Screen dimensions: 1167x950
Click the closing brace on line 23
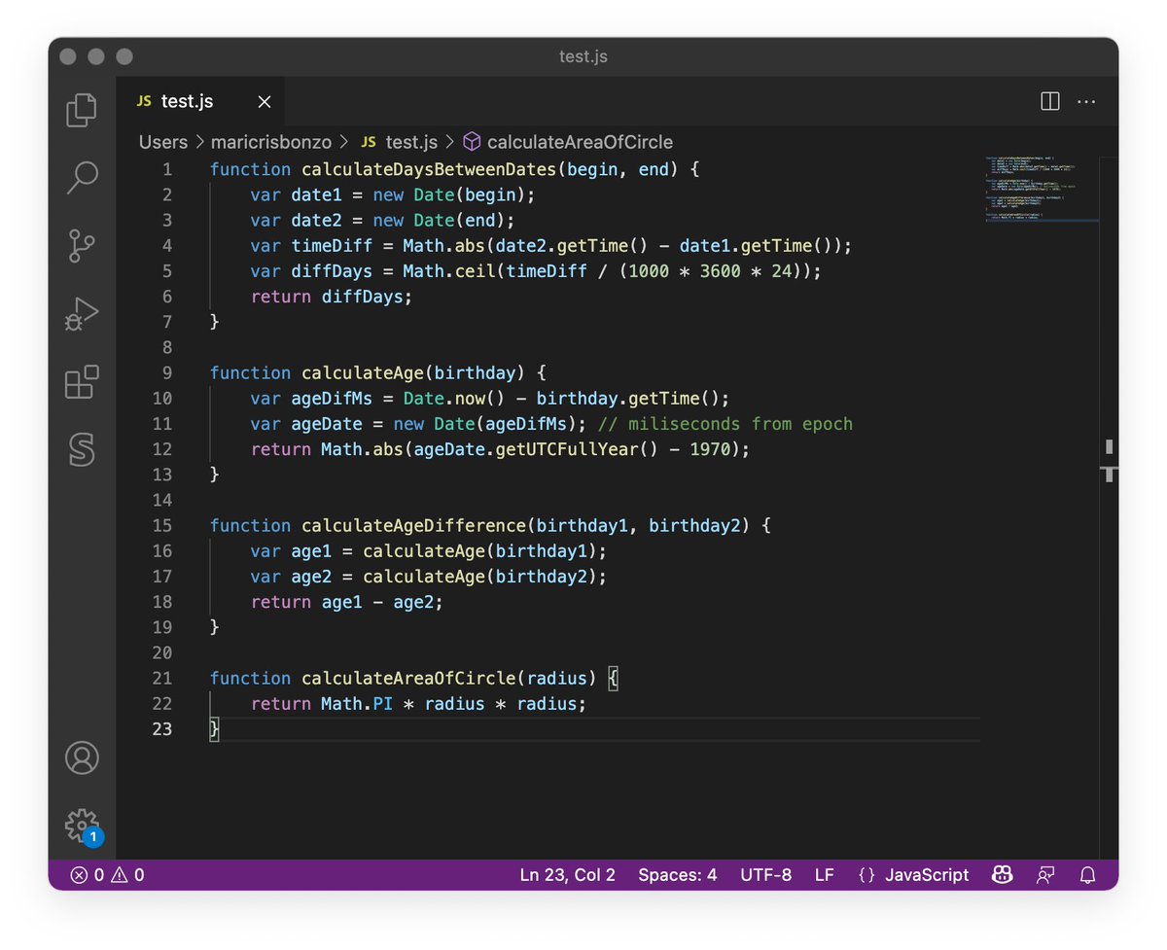coord(215,728)
